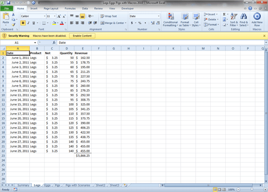Click the Format Painter brush icon

[13, 25]
